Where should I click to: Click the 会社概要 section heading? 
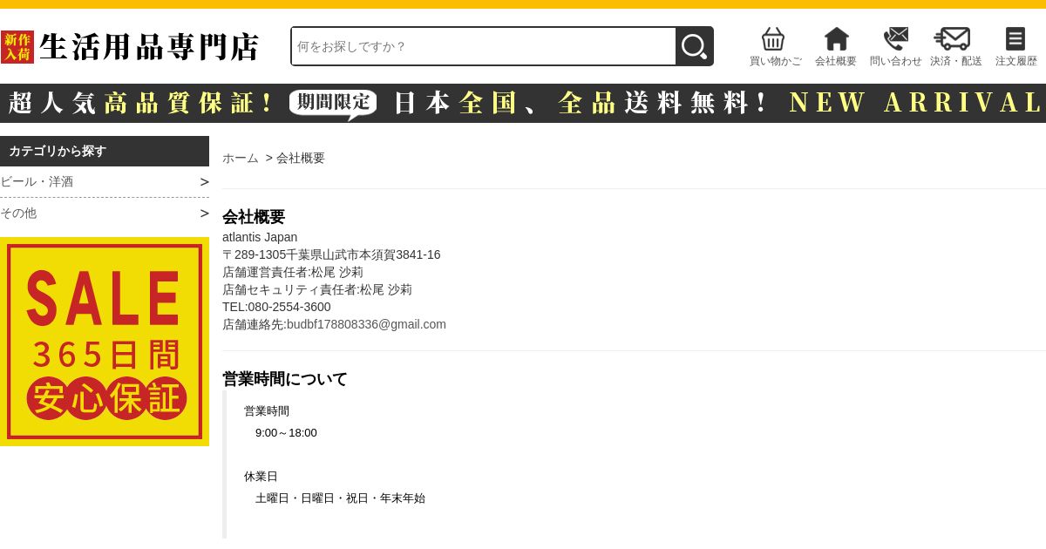click(254, 217)
